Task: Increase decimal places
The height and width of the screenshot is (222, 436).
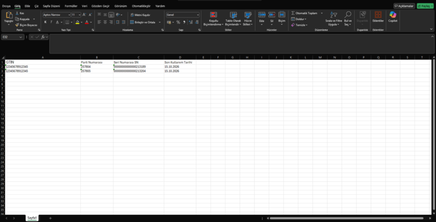Action: pyautogui.click(x=191, y=22)
